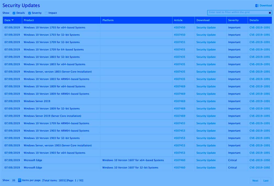
Task: Download Security Update for Version 1709 ARM64-based Systems
Action: [206, 123]
